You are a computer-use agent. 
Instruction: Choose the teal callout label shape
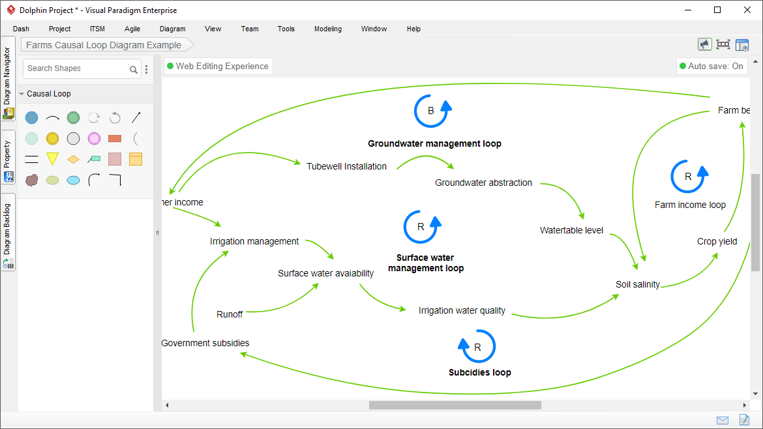pos(94,159)
